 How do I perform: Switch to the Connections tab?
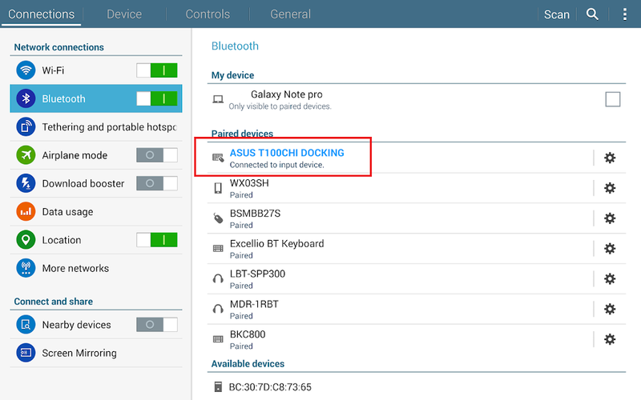[x=42, y=14]
